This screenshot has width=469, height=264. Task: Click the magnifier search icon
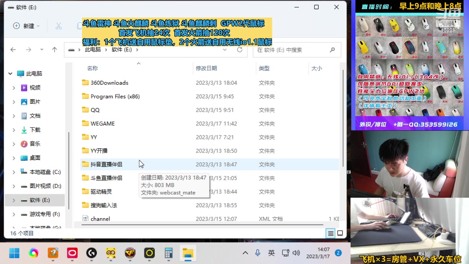tap(332, 50)
